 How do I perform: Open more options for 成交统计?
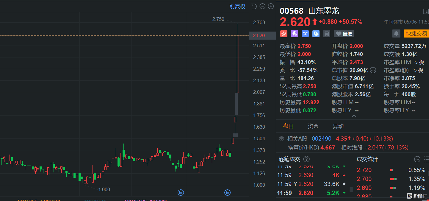coord(417,159)
